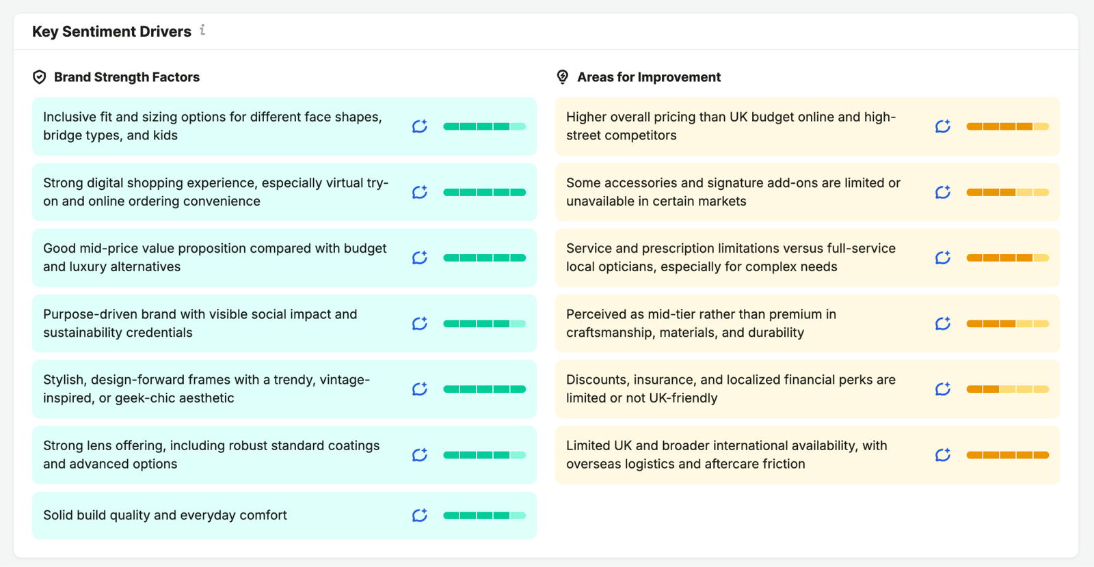This screenshot has height=567, width=1094.
Task: Click refresh icon for strong digital shopping experience
Action: 420,192
